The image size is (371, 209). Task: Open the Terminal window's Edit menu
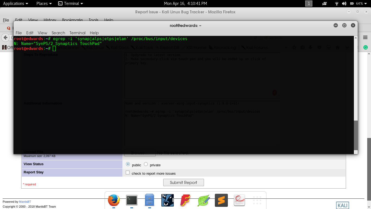30,33
